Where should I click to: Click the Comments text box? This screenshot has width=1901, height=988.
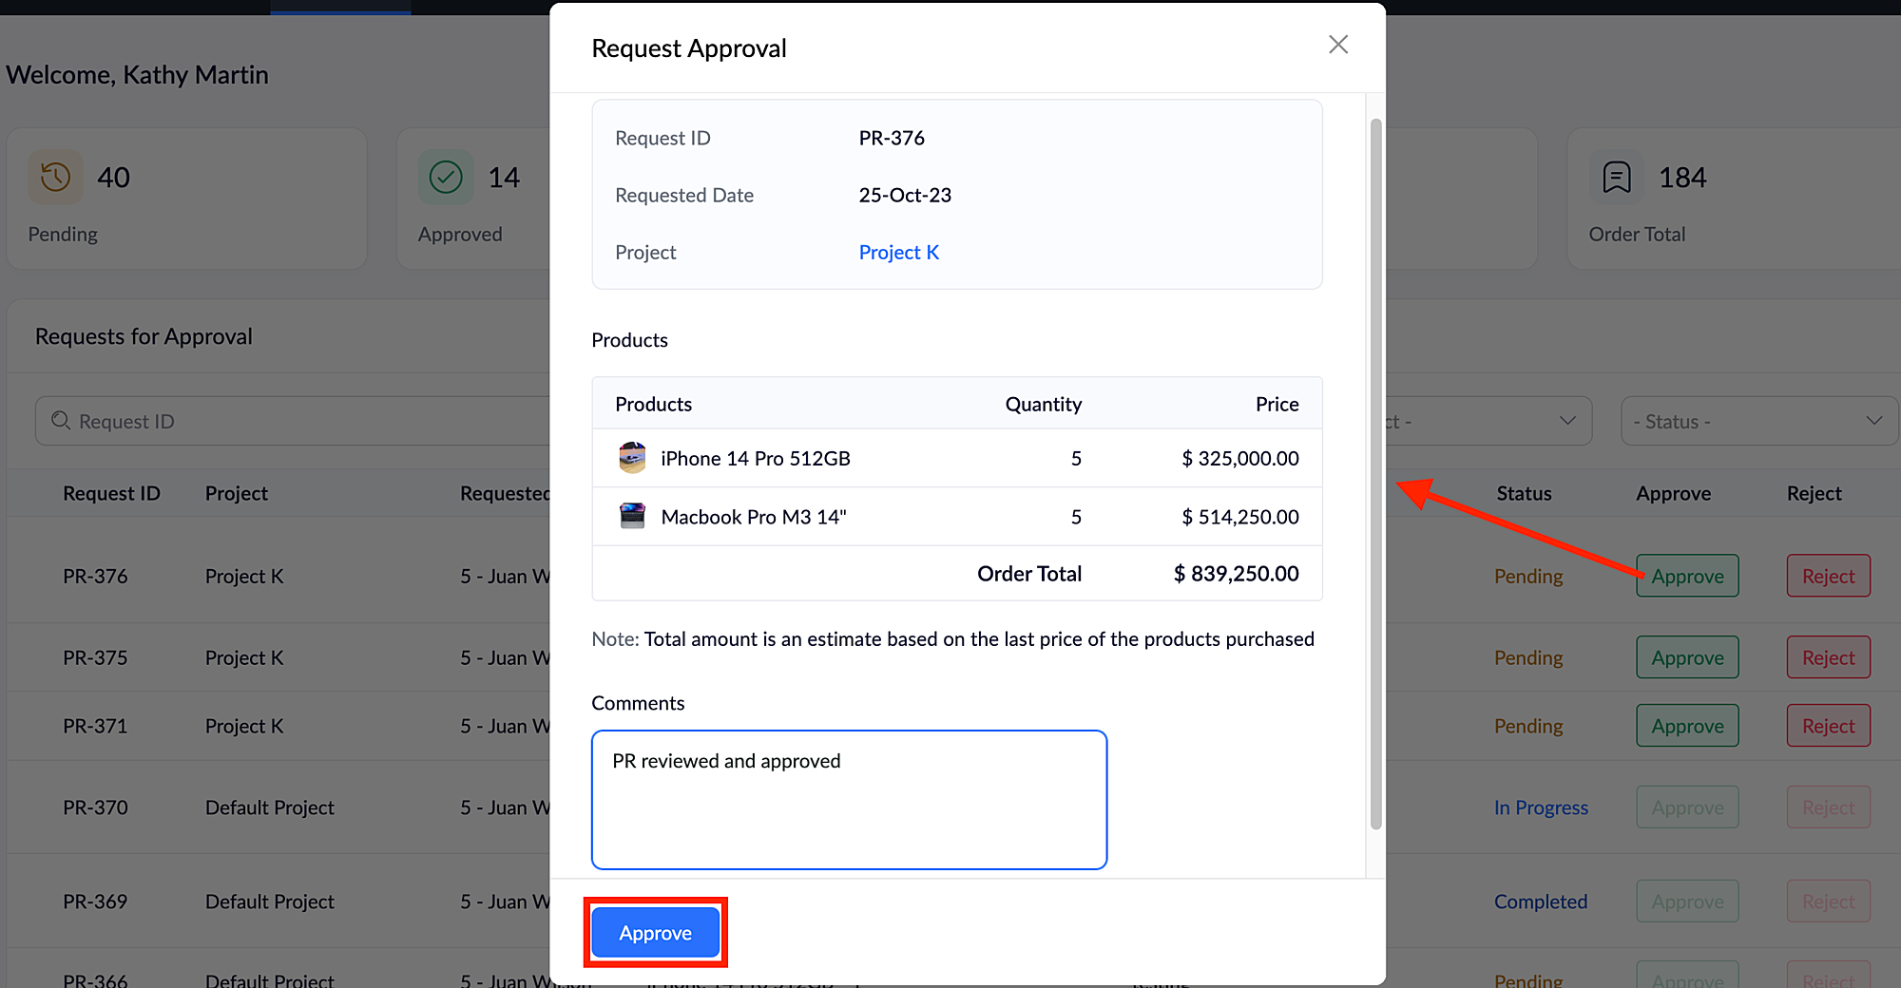click(x=849, y=799)
